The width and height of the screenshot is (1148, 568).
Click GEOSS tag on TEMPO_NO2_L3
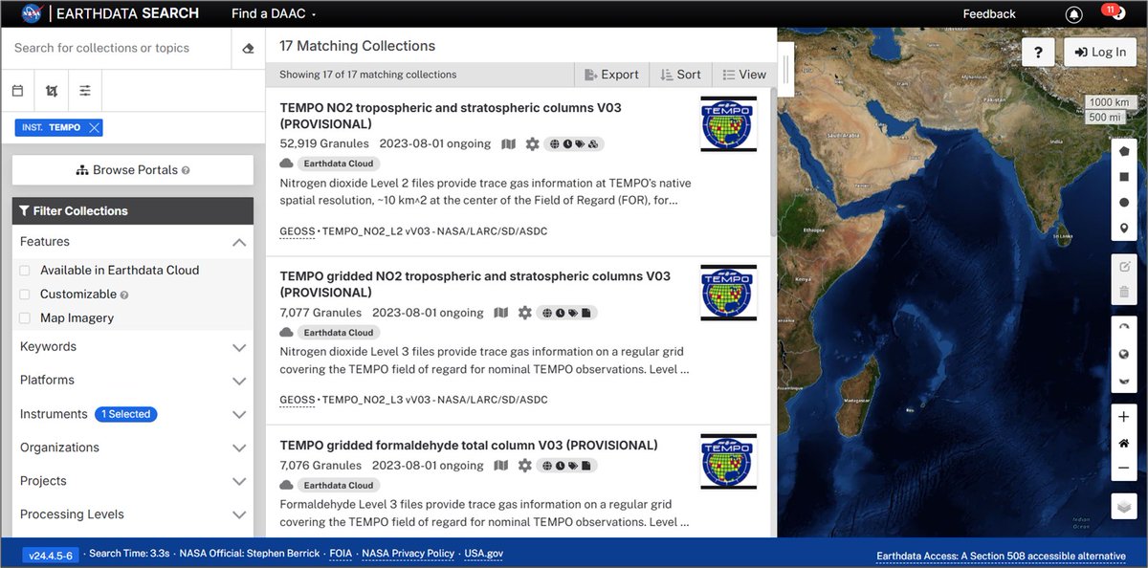pyautogui.click(x=298, y=400)
